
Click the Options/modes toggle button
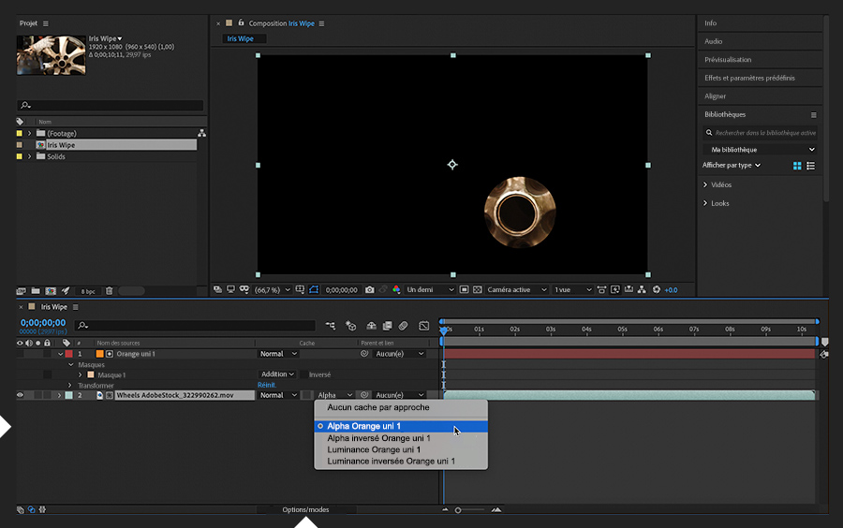[305, 510]
